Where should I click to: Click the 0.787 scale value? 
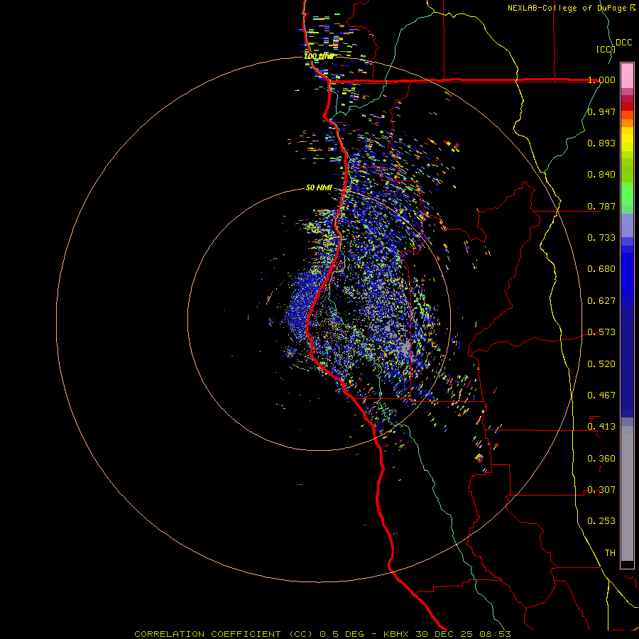pos(601,206)
